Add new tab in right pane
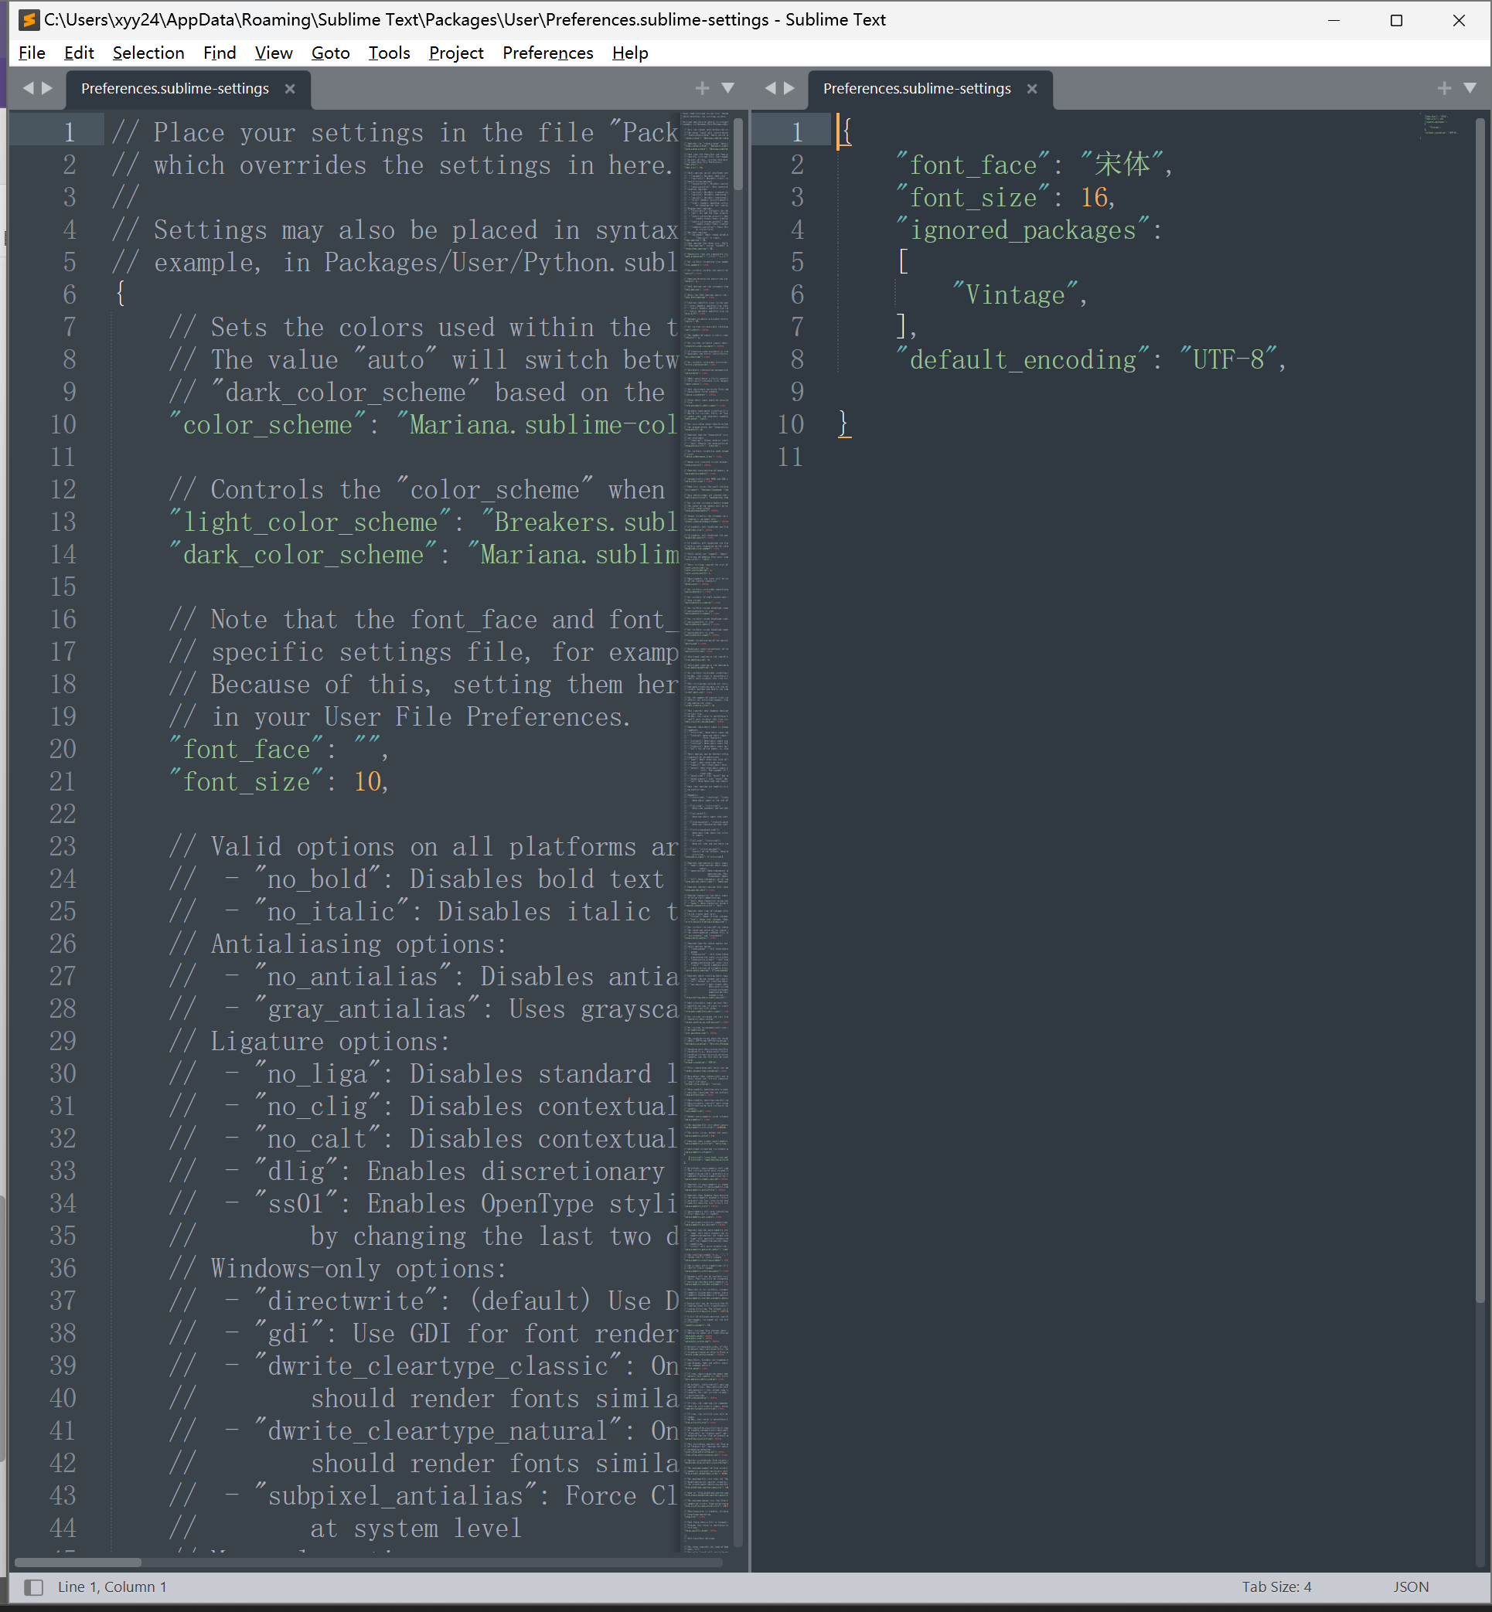Viewport: 1492px width, 1612px height. click(x=1443, y=88)
